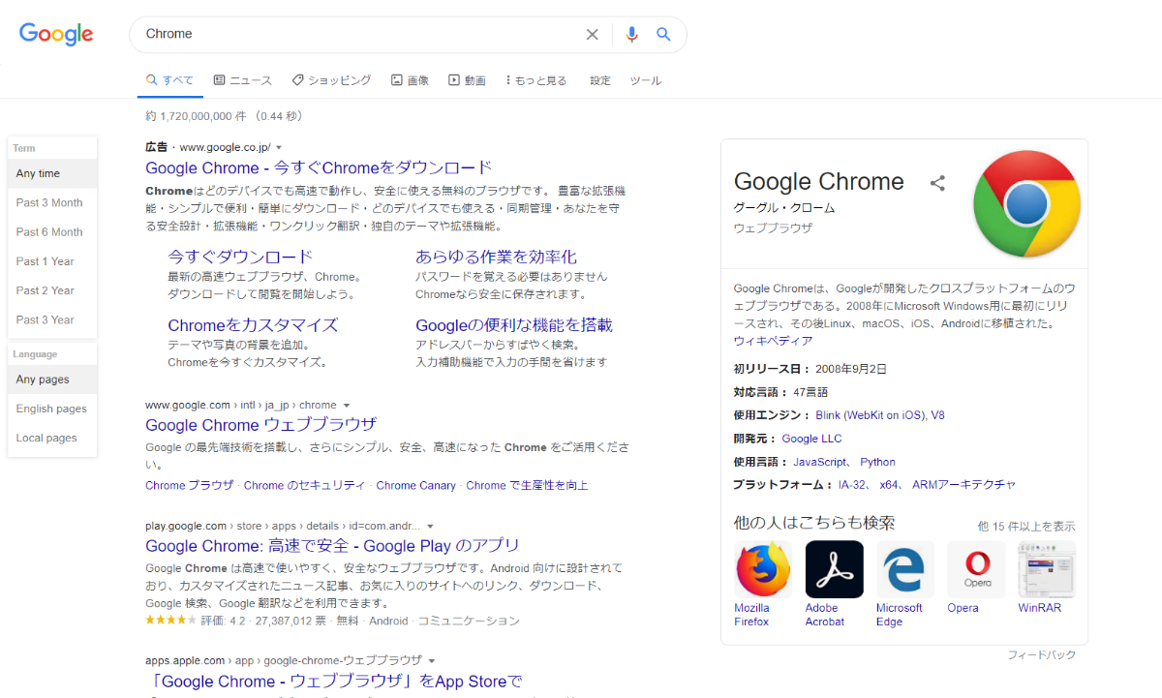Switch to the ショッピング tab
The height and width of the screenshot is (698, 1162).
click(331, 80)
